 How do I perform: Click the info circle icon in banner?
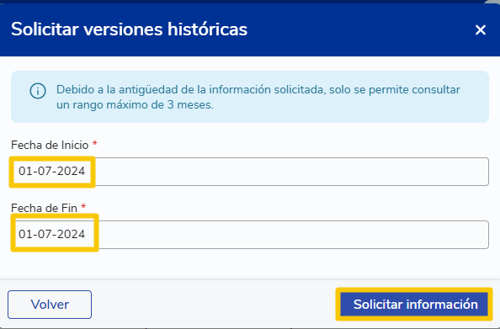coord(38,91)
